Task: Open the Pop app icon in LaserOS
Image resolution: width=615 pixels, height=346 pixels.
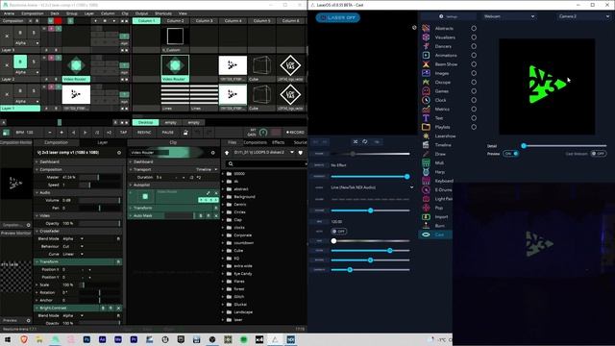Action: tap(426, 208)
